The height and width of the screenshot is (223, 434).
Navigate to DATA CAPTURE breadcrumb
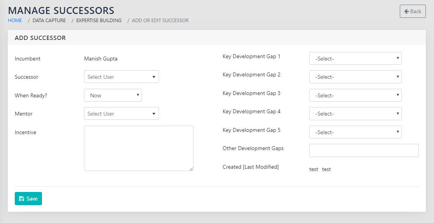click(49, 21)
